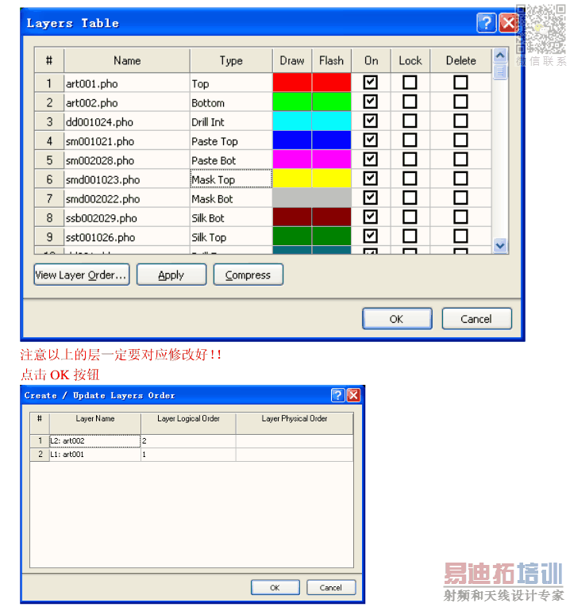Check Lock for sm002028.pho layer
Screen dimensions: 570x607
(x=410, y=159)
